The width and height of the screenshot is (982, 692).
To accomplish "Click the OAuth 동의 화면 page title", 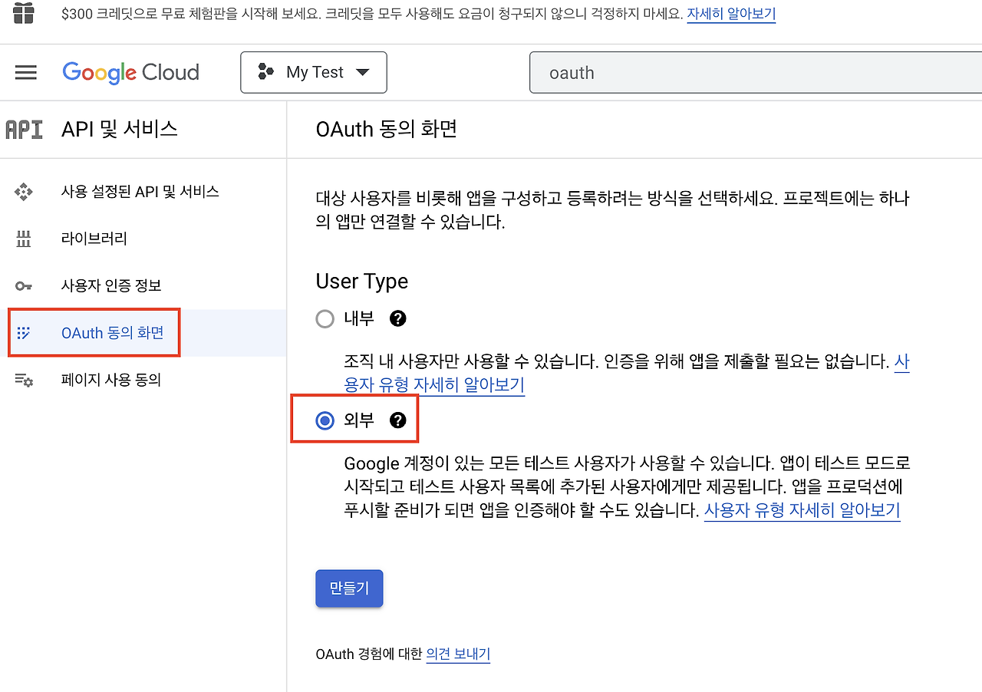I will pos(387,129).
